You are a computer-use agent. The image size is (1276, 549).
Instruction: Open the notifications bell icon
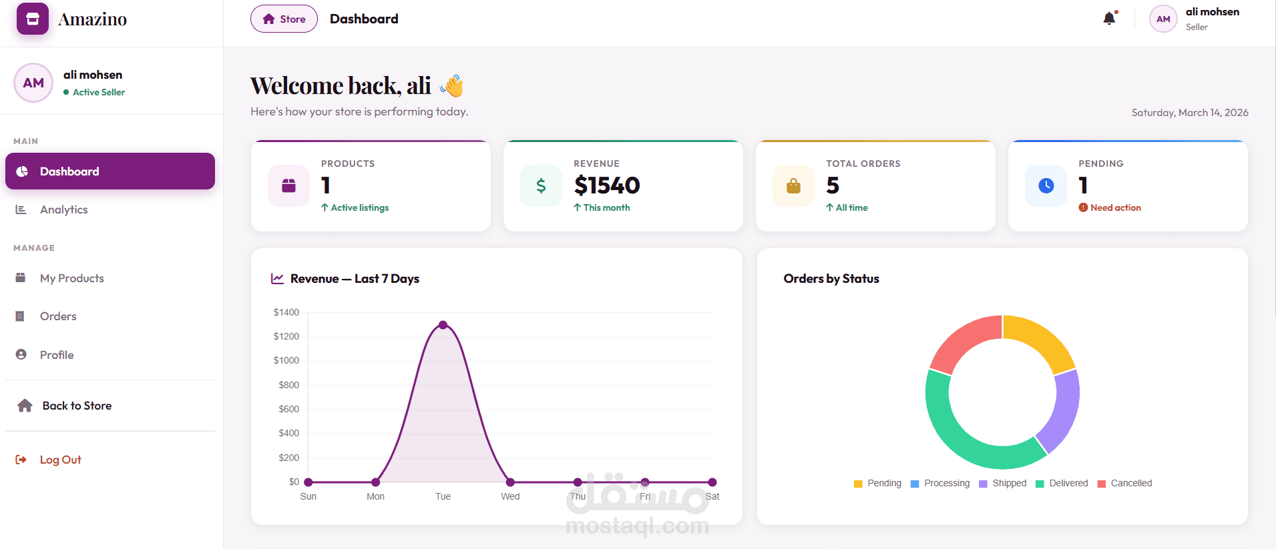coord(1110,19)
